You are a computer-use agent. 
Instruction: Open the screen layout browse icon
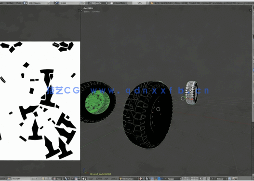point(25,3)
